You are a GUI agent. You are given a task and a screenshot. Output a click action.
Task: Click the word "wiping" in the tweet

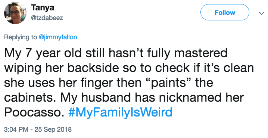pos(23,68)
